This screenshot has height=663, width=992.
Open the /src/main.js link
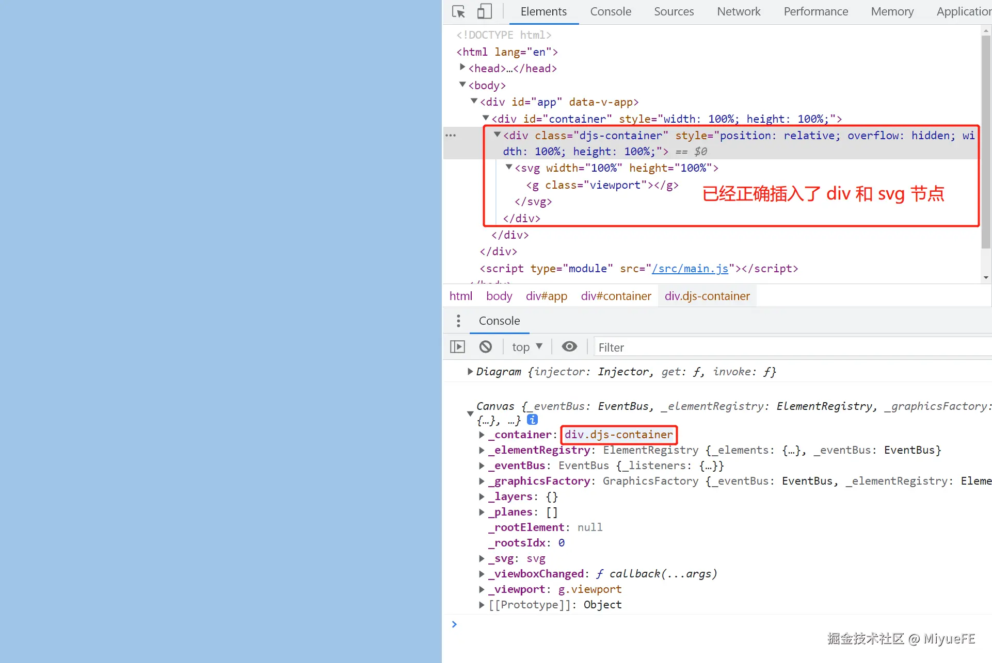tap(690, 269)
